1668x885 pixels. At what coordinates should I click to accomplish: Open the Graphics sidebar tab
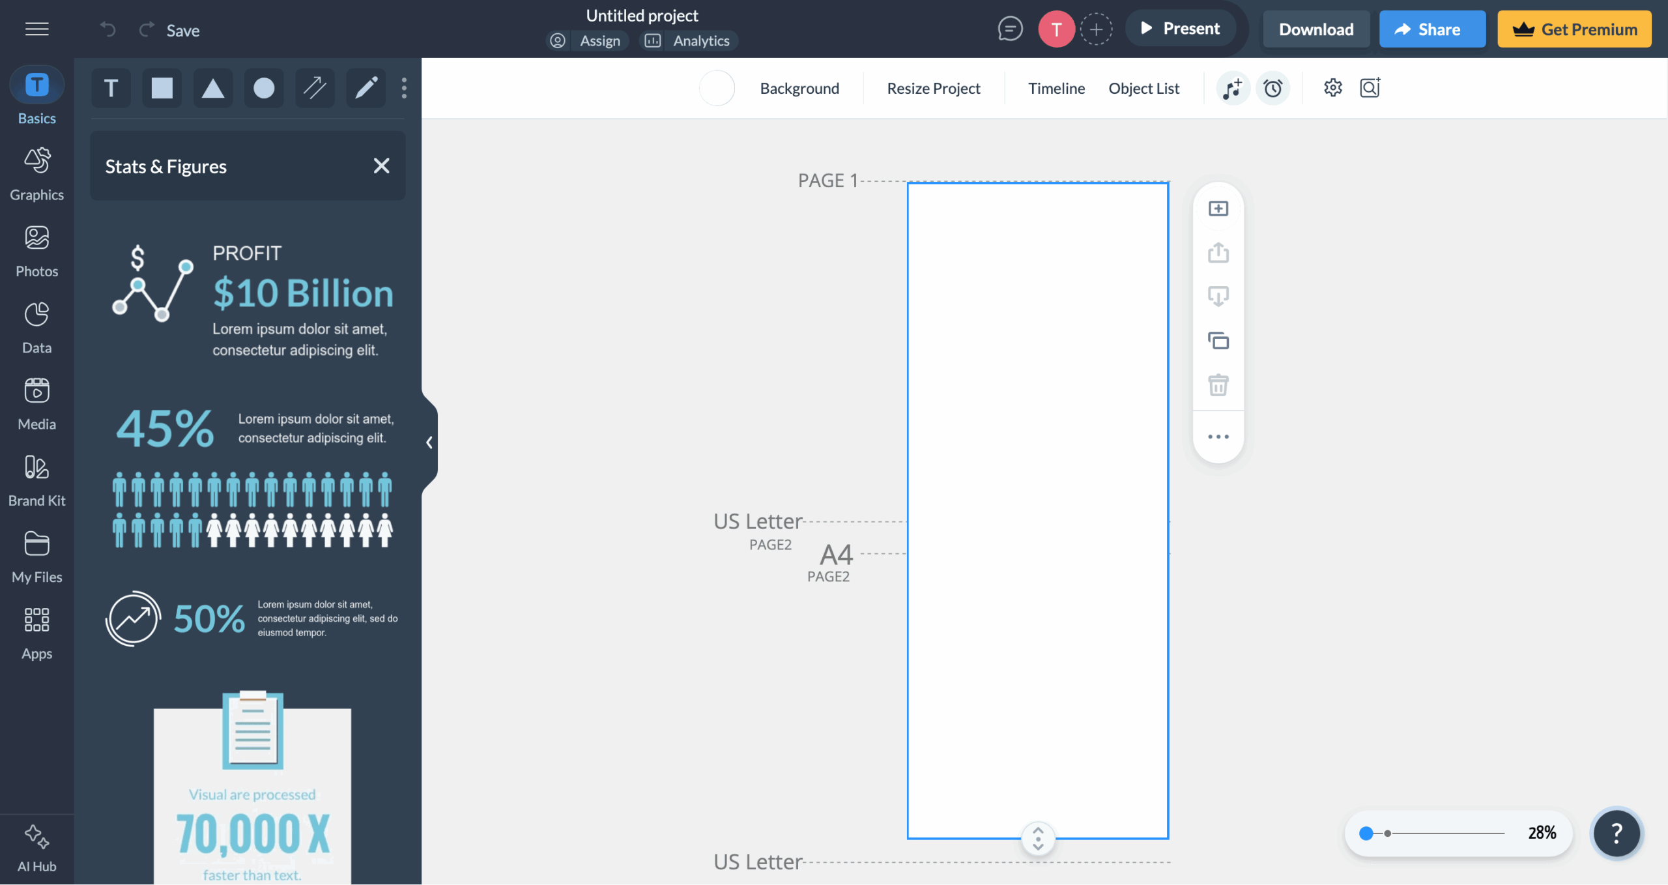[36, 174]
